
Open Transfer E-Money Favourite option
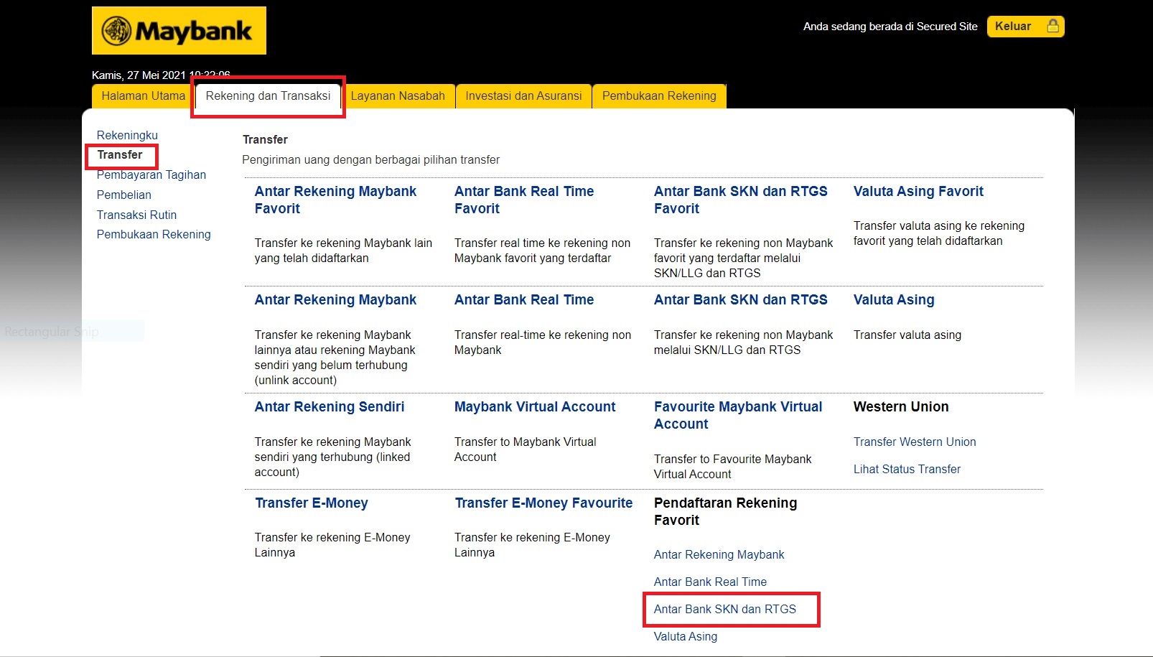point(543,503)
